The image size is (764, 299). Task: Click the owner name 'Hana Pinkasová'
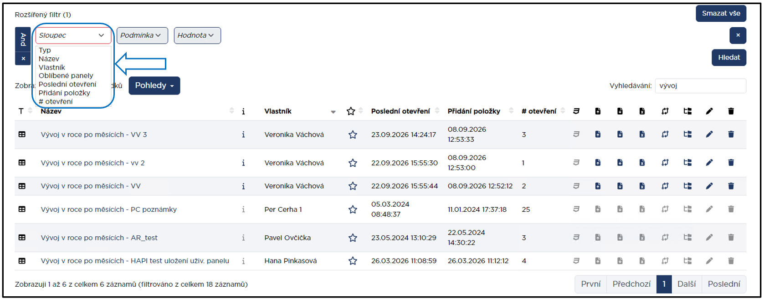291,261
